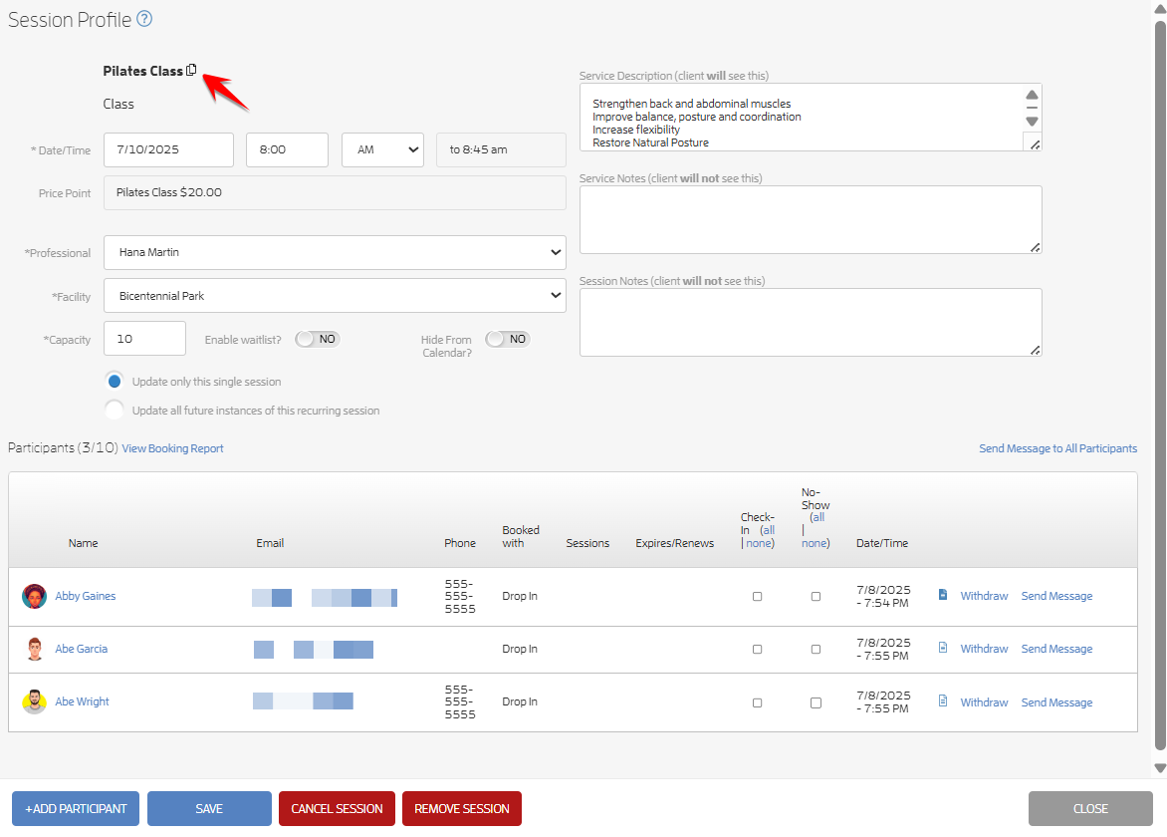Screen dimensions: 1167x837
Task: Check the Check-In box for Abe Wright
Action: (x=757, y=702)
